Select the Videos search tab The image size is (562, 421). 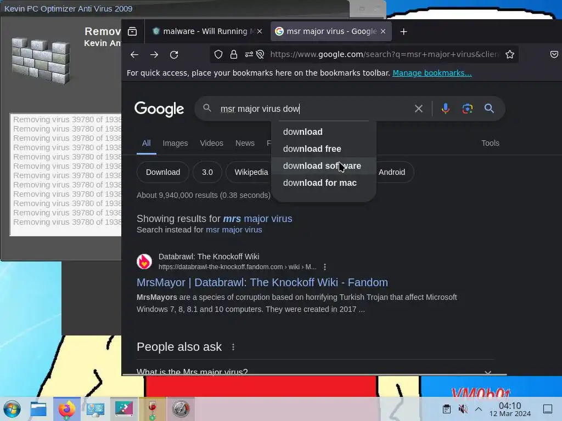(x=211, y=143)
